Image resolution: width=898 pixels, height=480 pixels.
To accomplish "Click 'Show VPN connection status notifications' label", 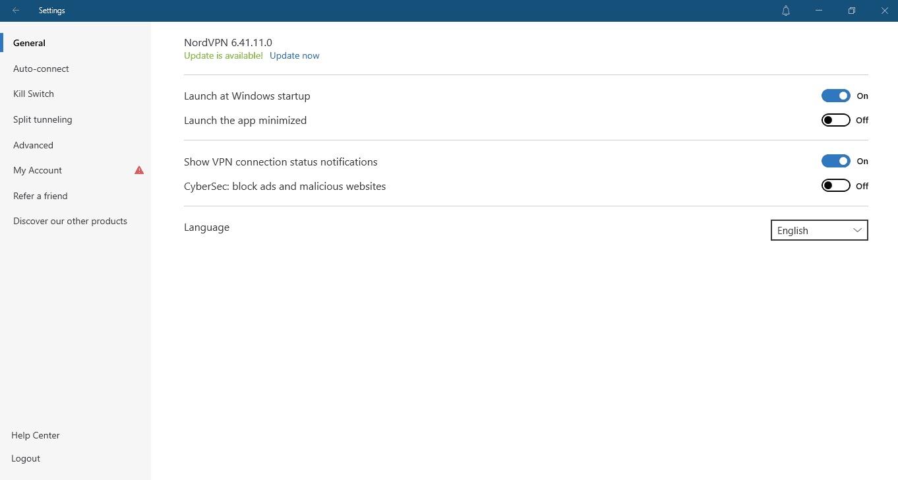I will [281, 162].
